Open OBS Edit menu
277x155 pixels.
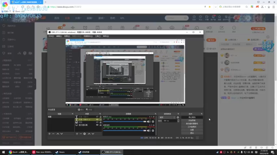[x=59, y=36]
